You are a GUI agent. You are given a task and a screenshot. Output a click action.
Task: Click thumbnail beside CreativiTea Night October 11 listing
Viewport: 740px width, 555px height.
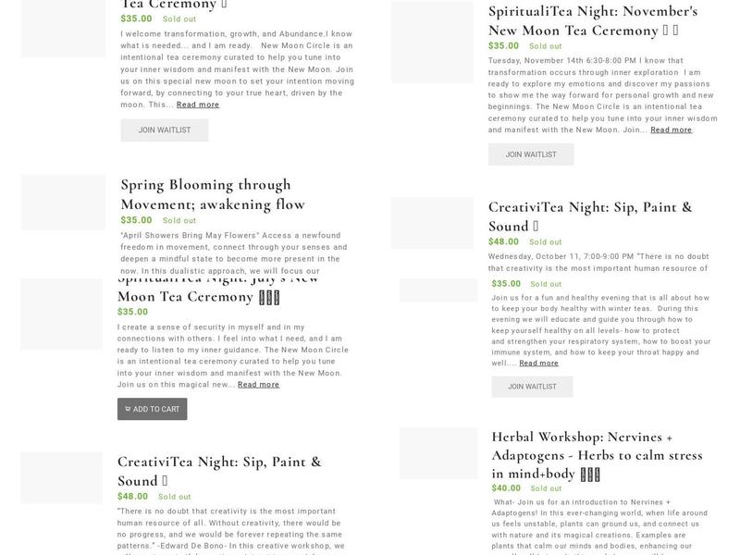tap(432, 223)
